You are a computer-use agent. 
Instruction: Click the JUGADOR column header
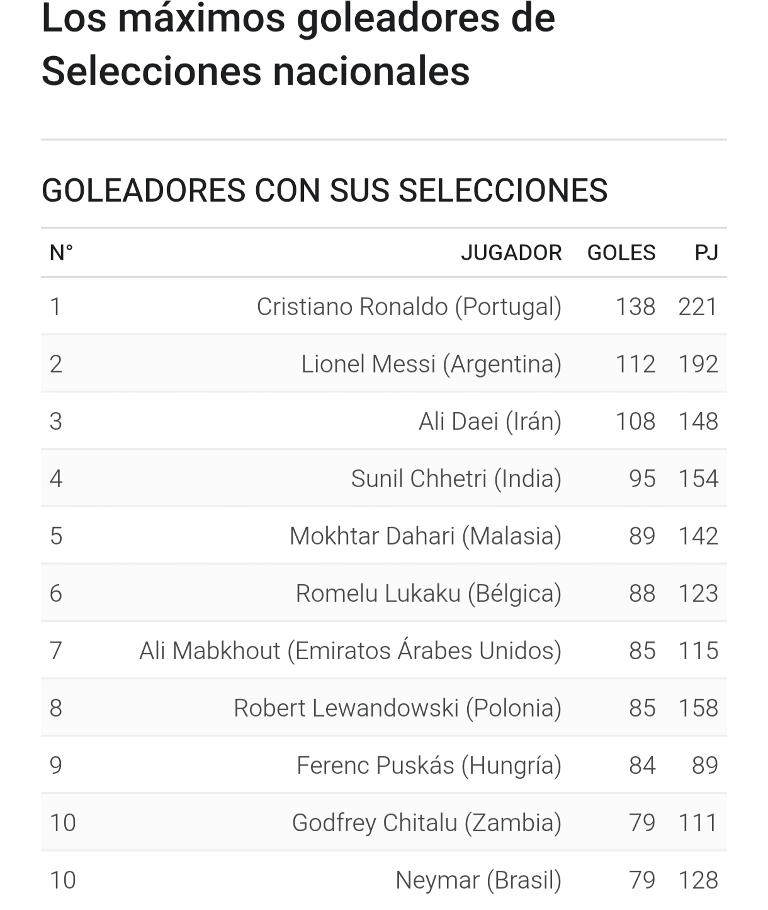tap(511, 253)
